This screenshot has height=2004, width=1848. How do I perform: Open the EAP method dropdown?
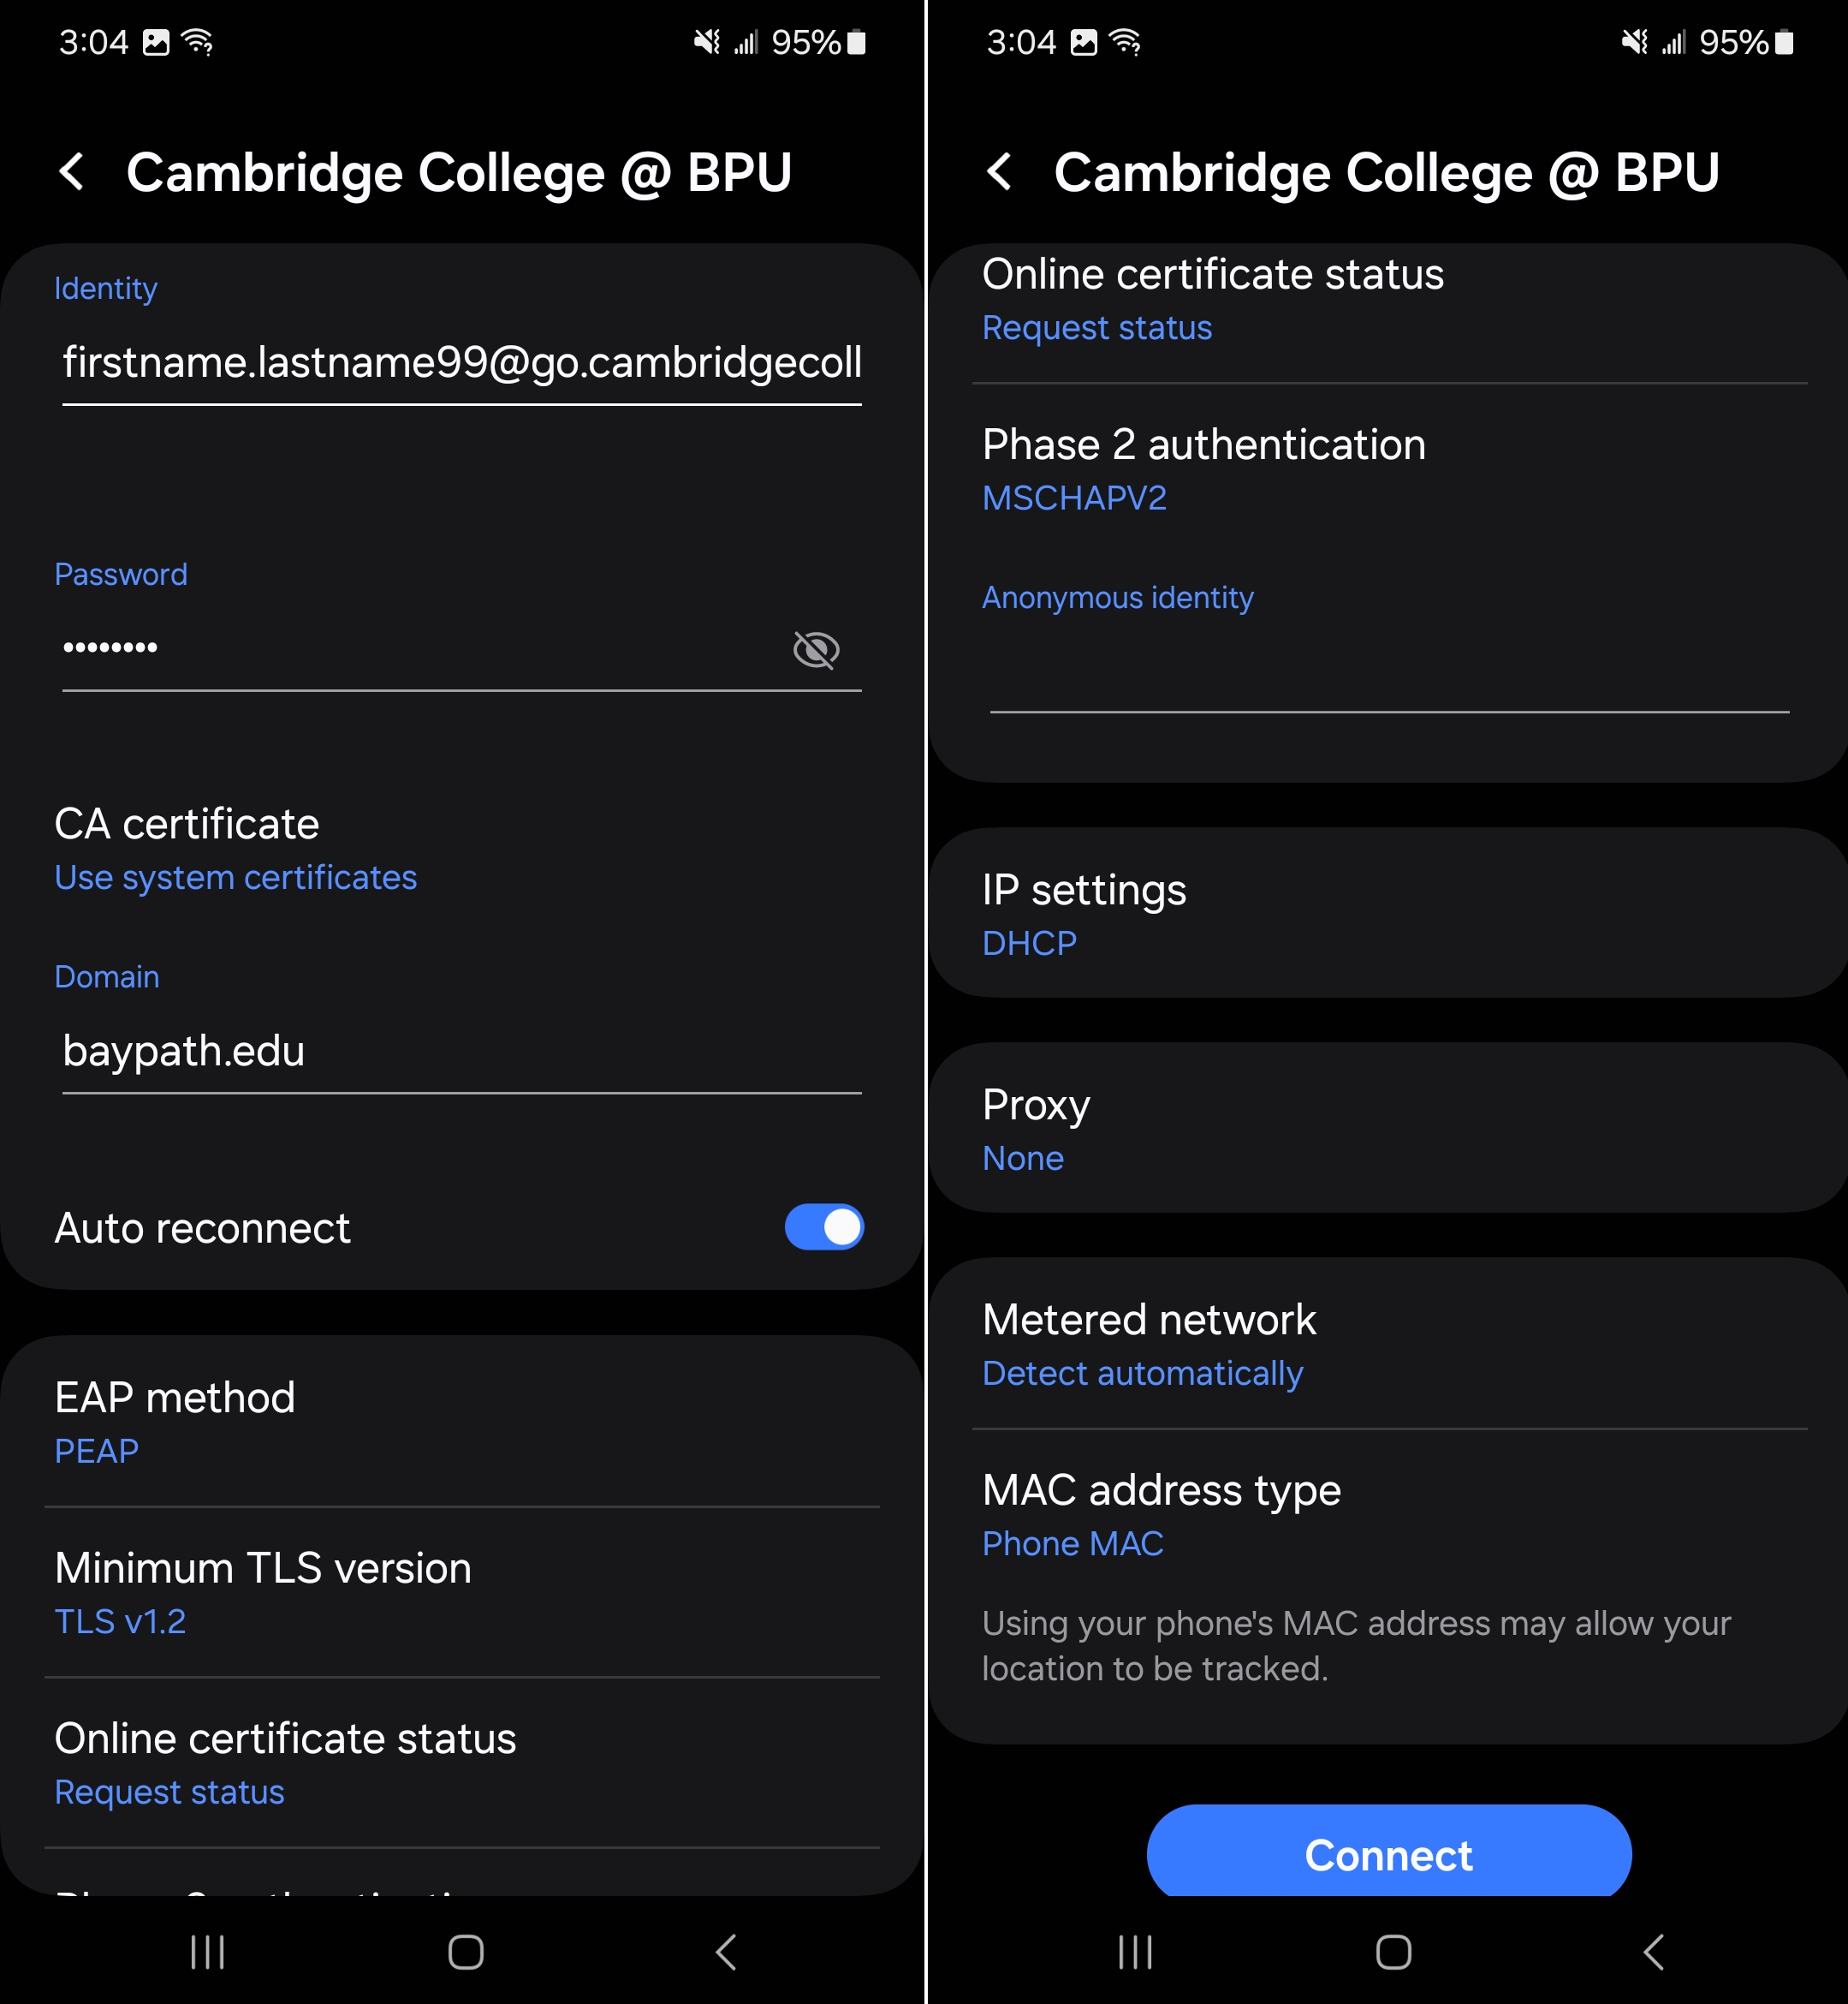tap(175, 1422)
